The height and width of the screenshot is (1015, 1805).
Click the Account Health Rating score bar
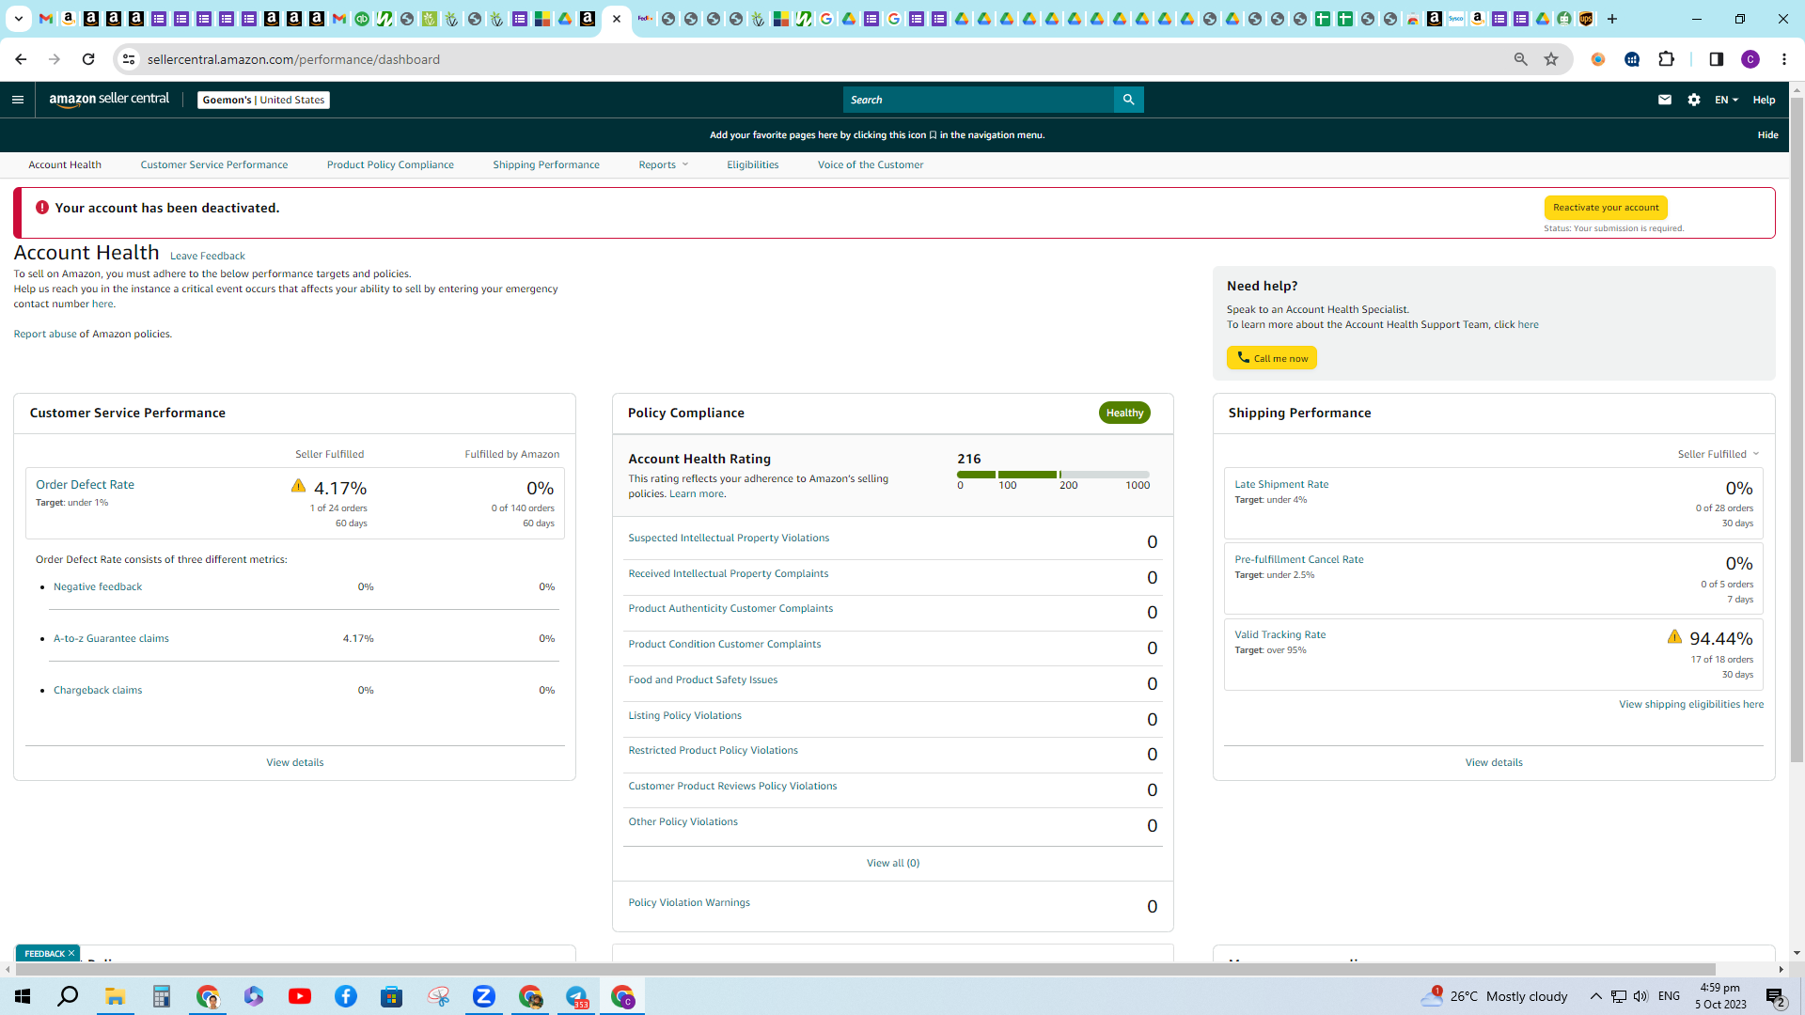click(1053, 475)
